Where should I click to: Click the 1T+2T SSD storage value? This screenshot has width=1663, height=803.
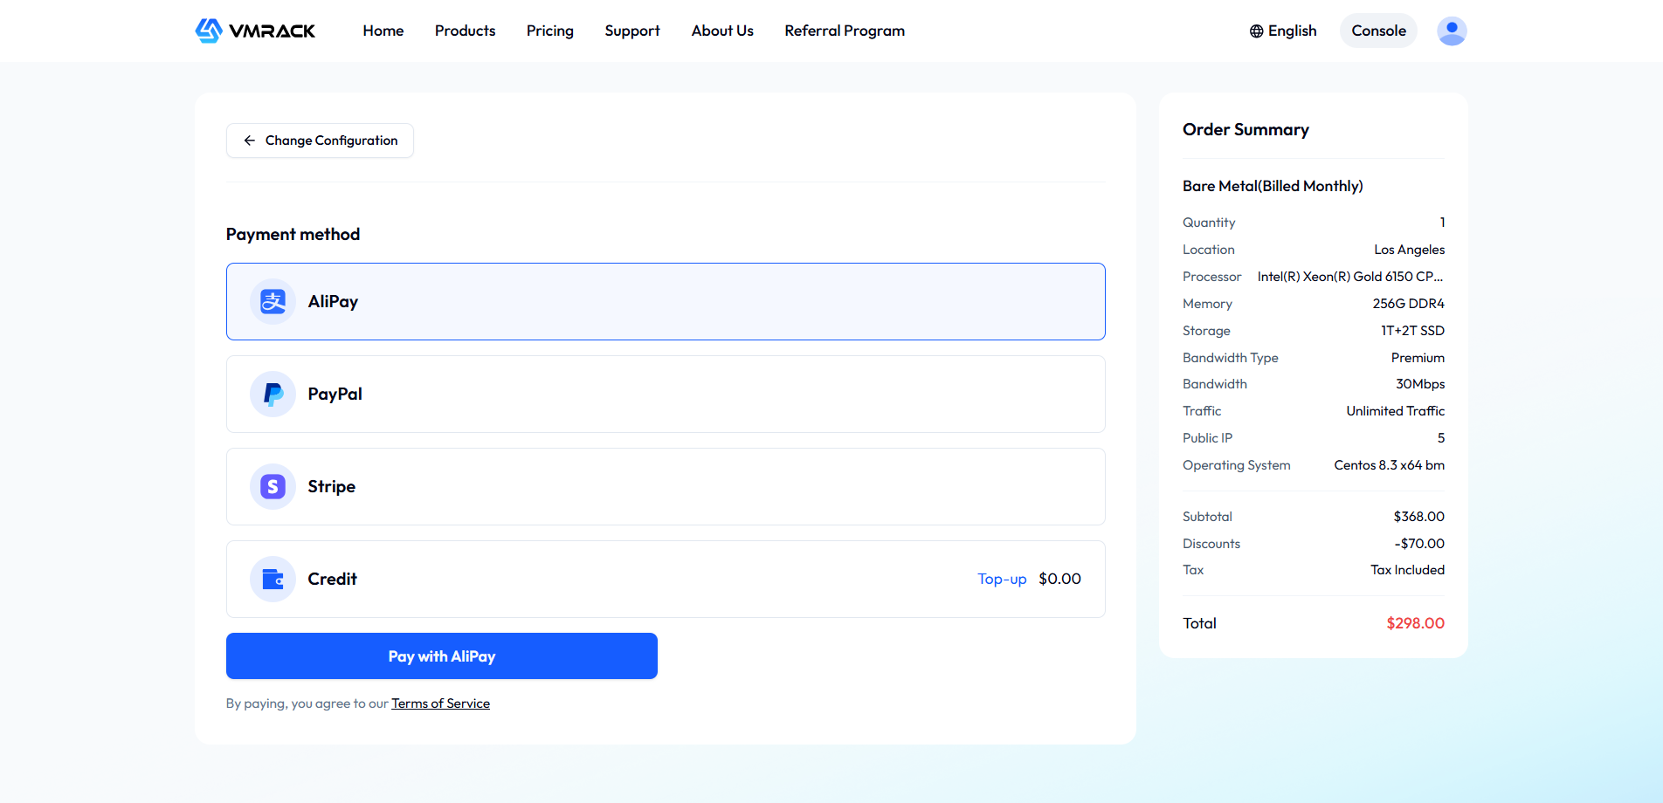click(1412, 331)
